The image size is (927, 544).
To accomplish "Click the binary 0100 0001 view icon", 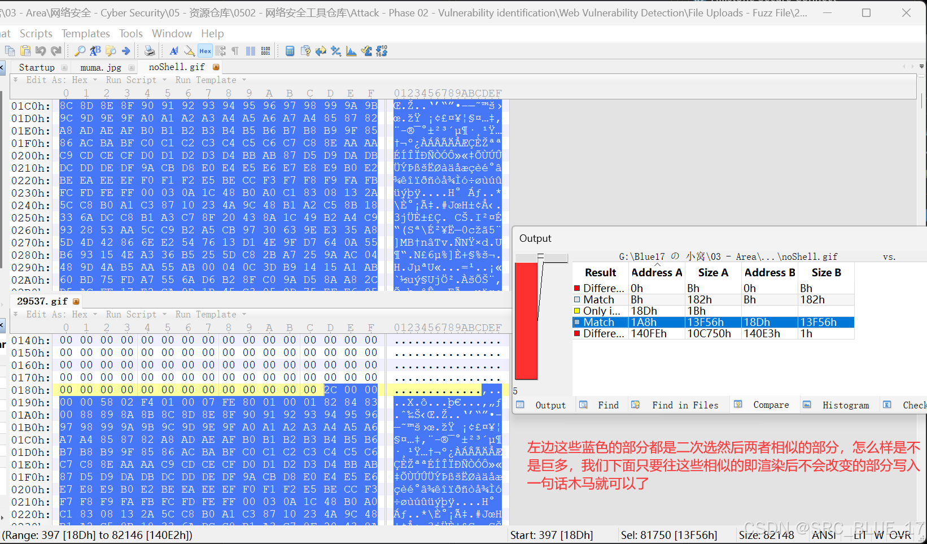I will point(266,51).
